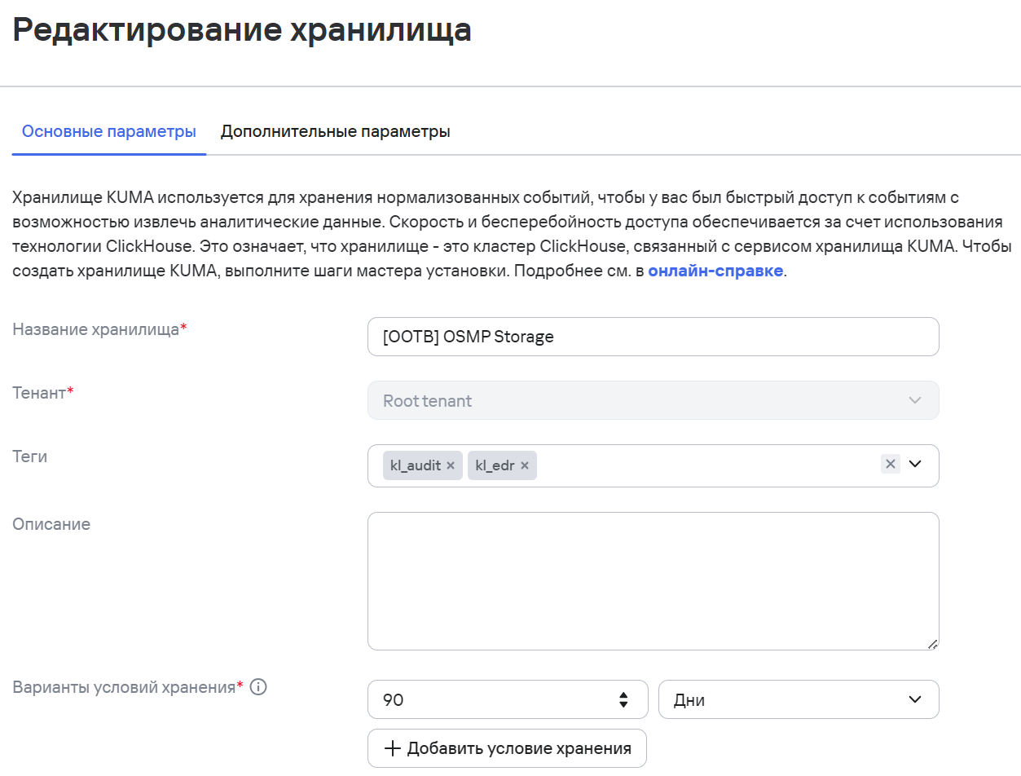
Task: Remove the kl_audit tag via its X icon
Action: point(450,465)
